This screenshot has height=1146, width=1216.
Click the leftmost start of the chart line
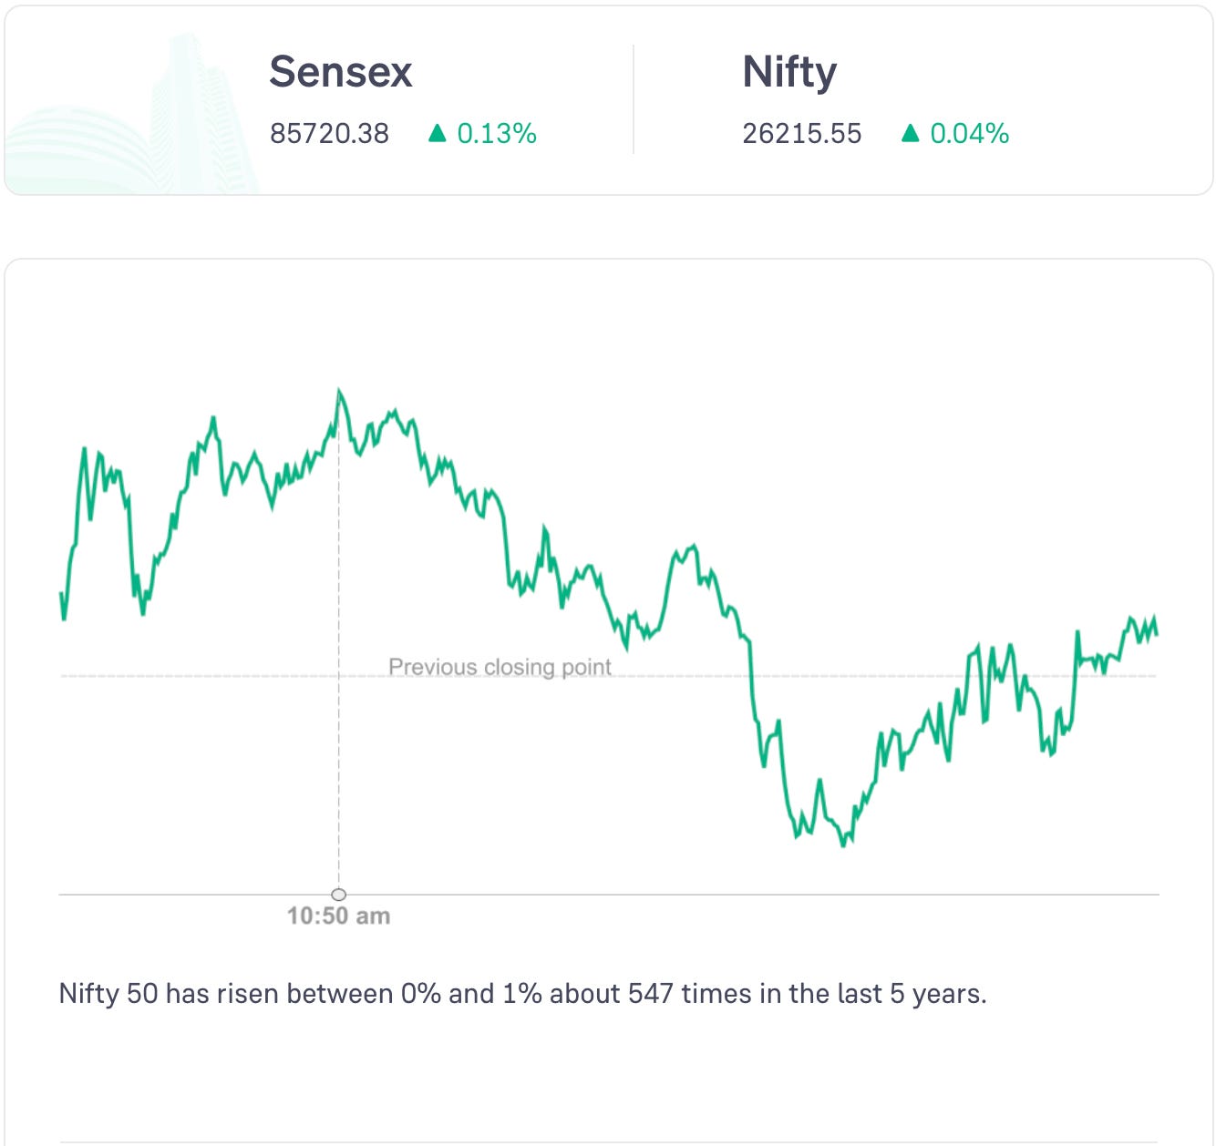point(61,594)
